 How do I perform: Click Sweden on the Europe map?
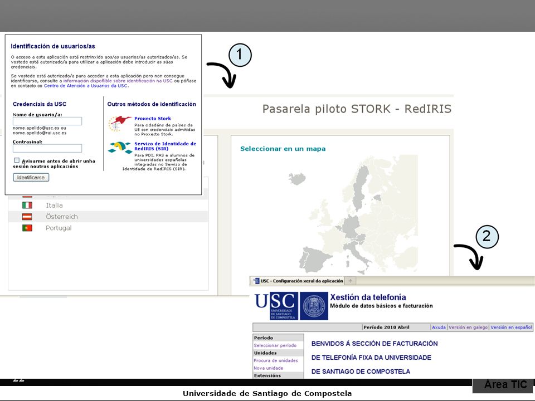click(x=362, y=187)
